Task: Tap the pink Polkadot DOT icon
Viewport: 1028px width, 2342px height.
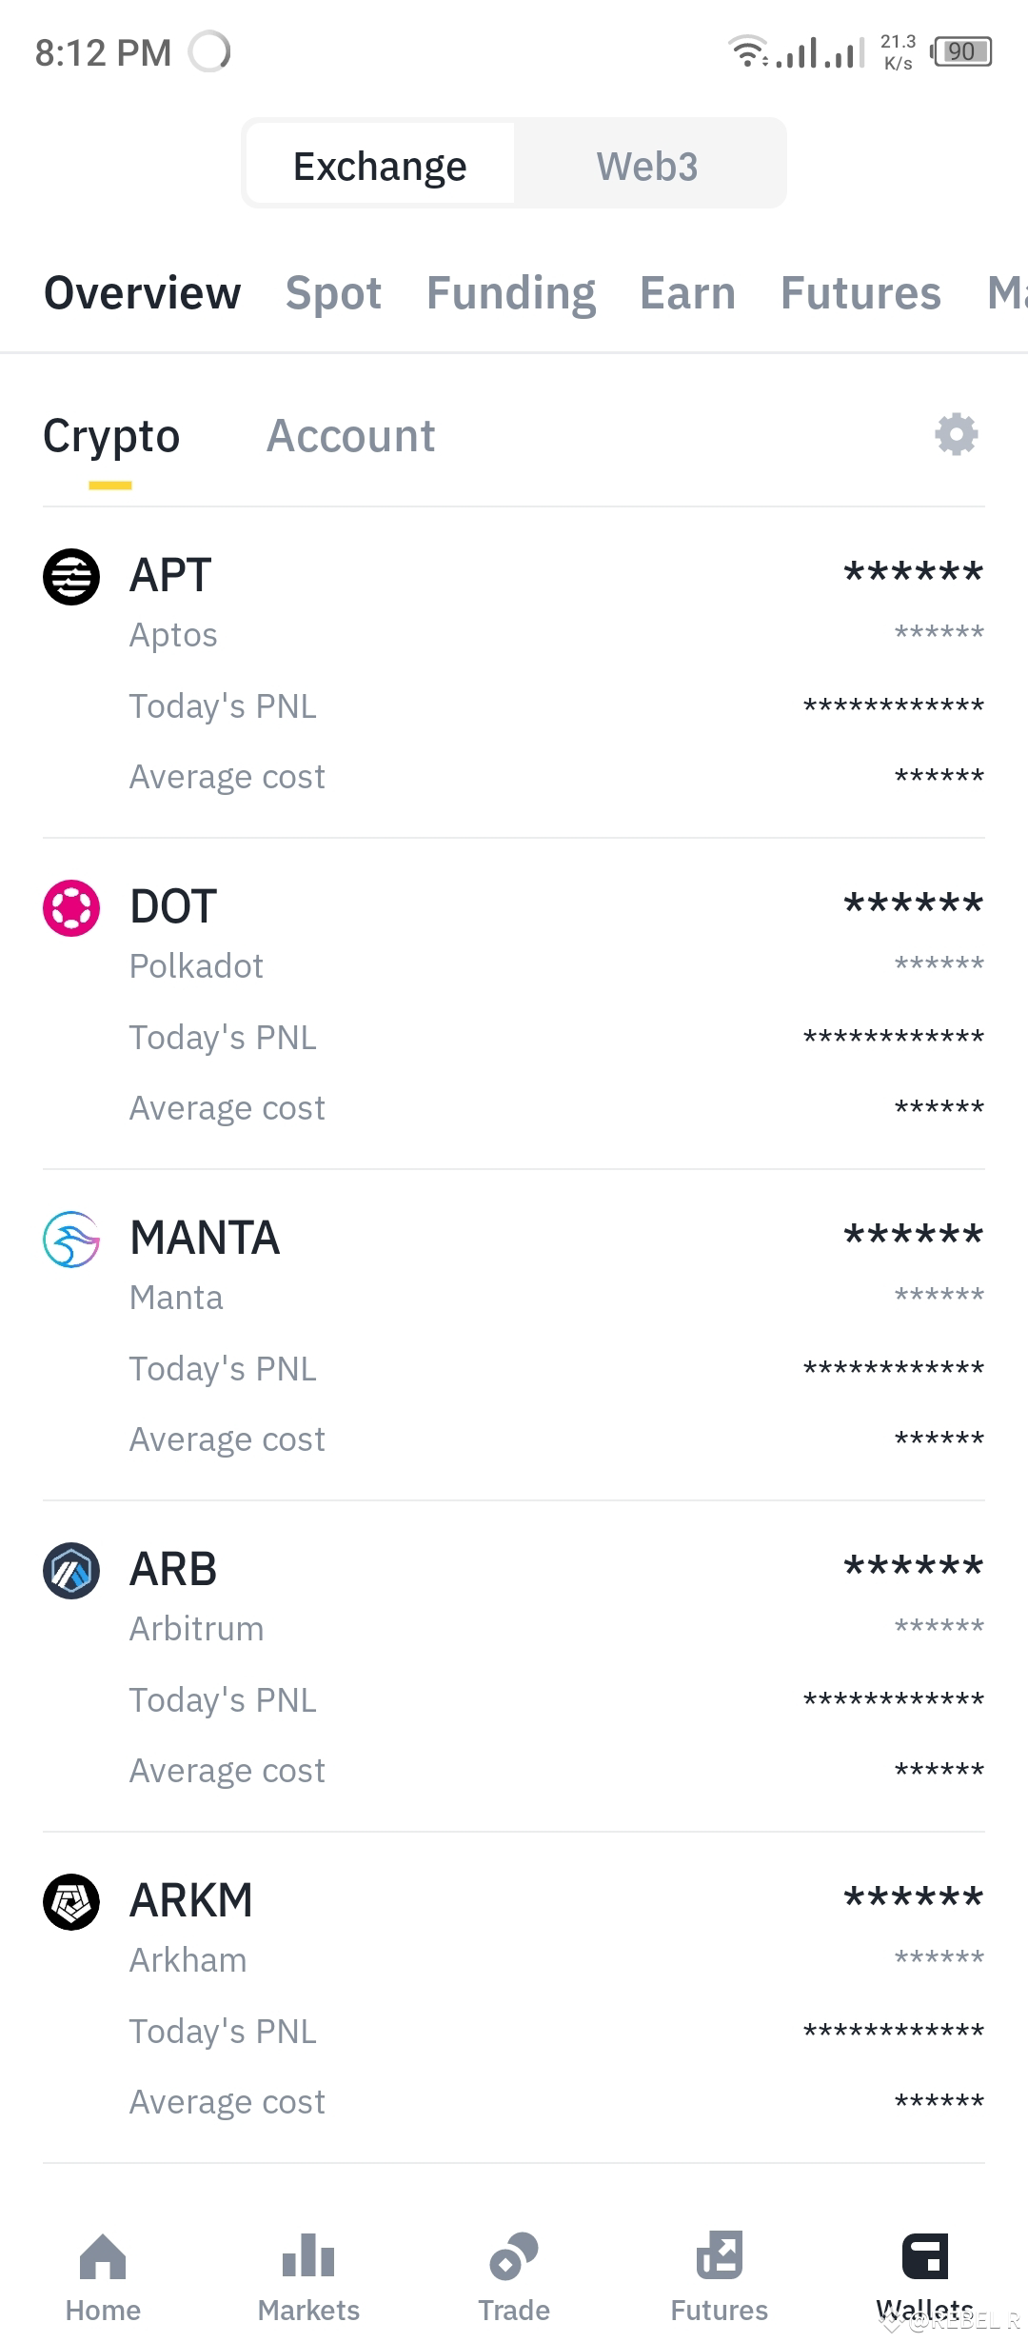Action: pos(71,908)
